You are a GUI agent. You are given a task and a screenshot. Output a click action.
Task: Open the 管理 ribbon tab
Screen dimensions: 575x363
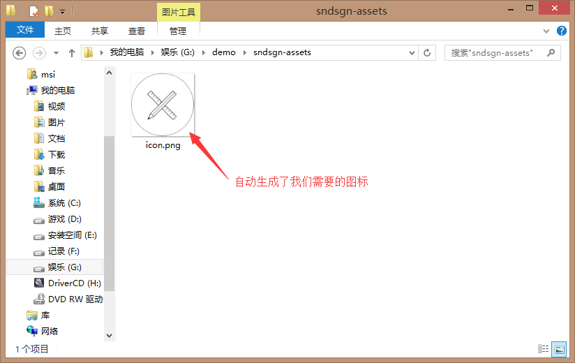tap(178, 31)
